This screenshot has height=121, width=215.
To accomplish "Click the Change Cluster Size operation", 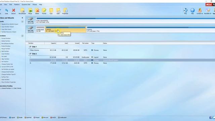I will (7, 64).
